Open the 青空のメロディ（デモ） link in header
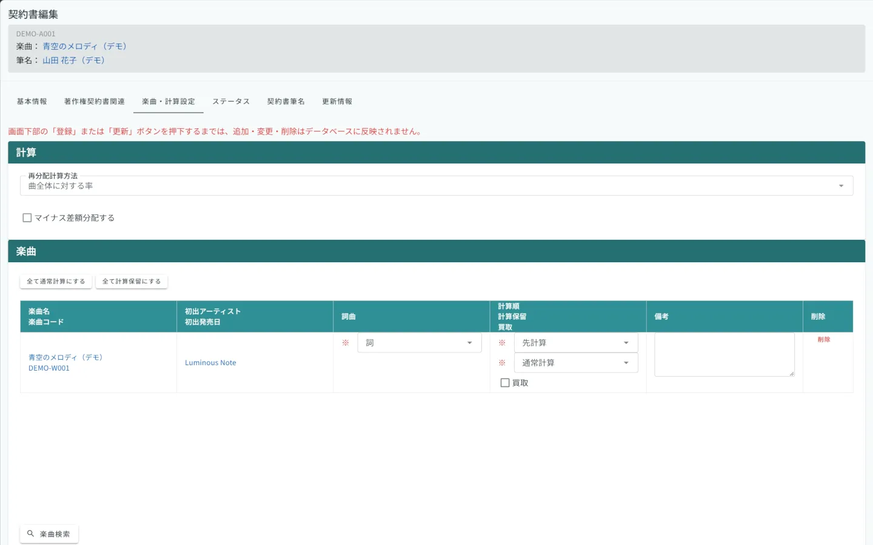The image size is (873, 545). 84,46
